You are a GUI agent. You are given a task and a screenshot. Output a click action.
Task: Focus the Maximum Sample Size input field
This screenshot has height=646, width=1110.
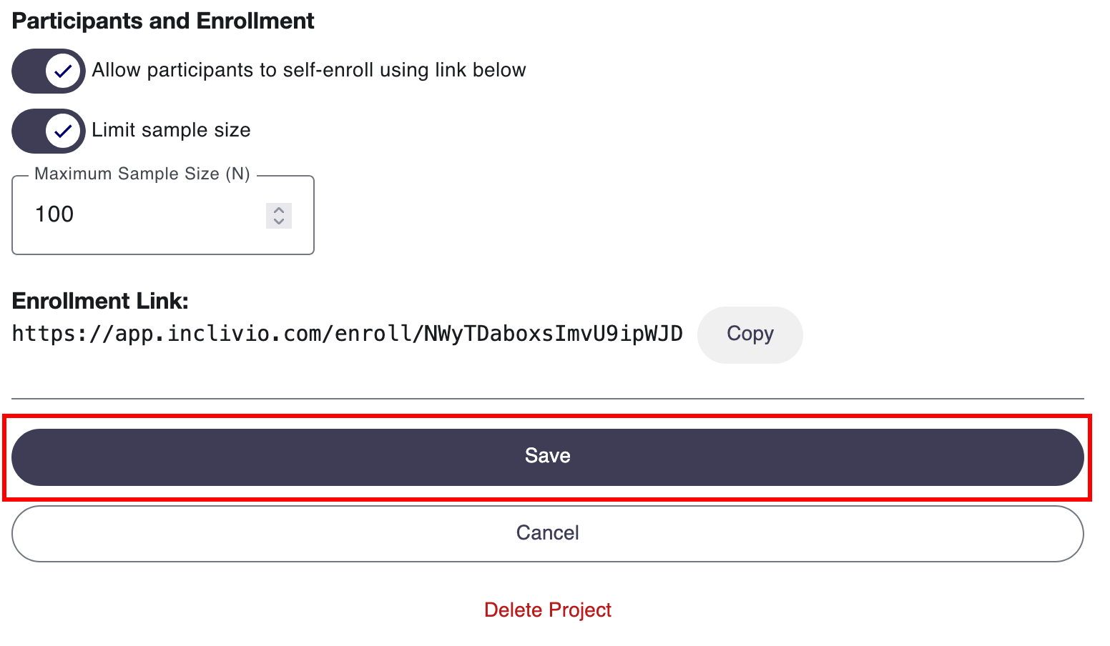[163, 215]
